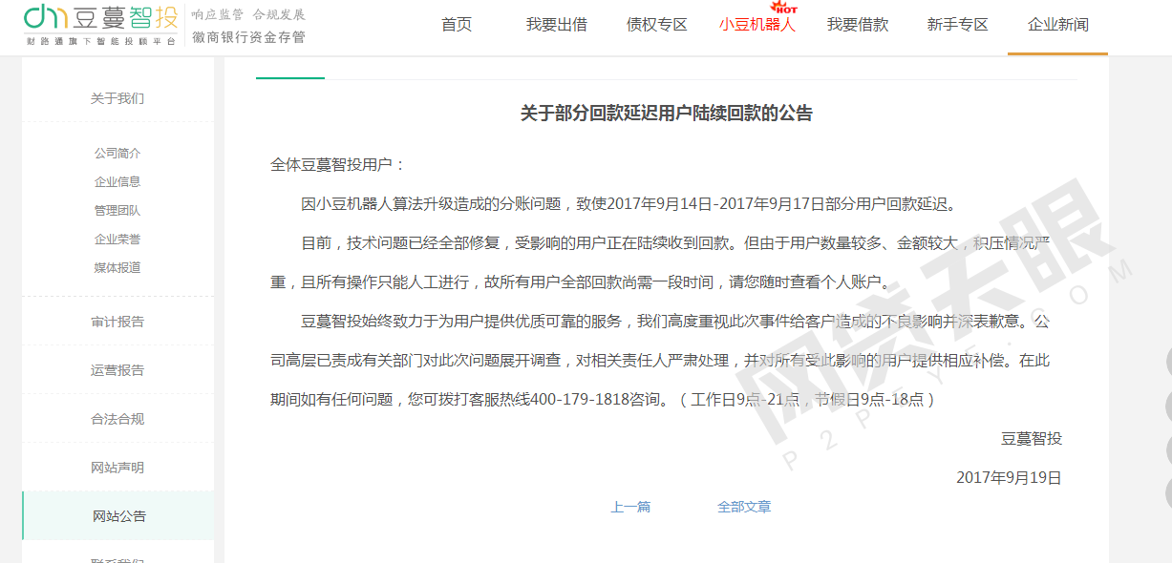
Task: Click the line starting 目前，技术问题已经全部修复
Action: (x=675, y=242)
